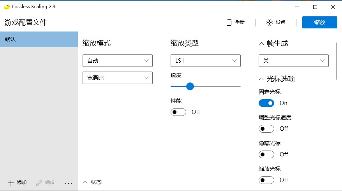Collapse the 光标选项 section chevron
Image resolution: width=342 pixels, height=191 pixels.
coord(261,79)
